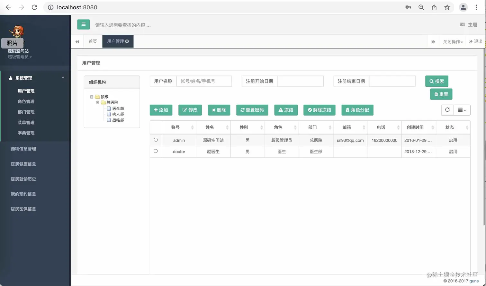Refresh the user table with the refresh icon
The height and width of the screenshot is (286, 486).
tap(447, 110)
